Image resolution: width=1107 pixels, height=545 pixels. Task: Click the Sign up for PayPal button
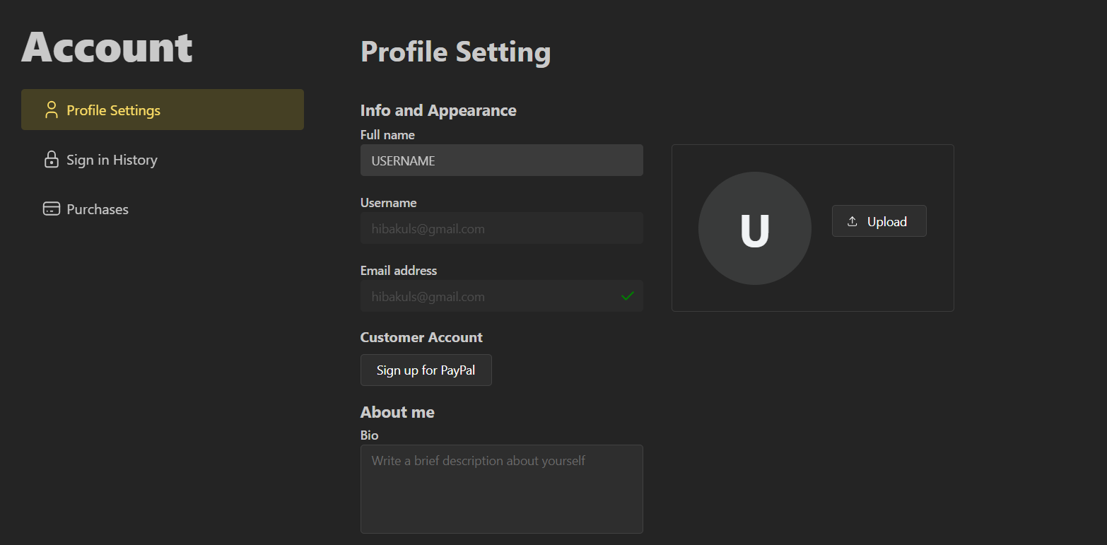pos(426,370)
